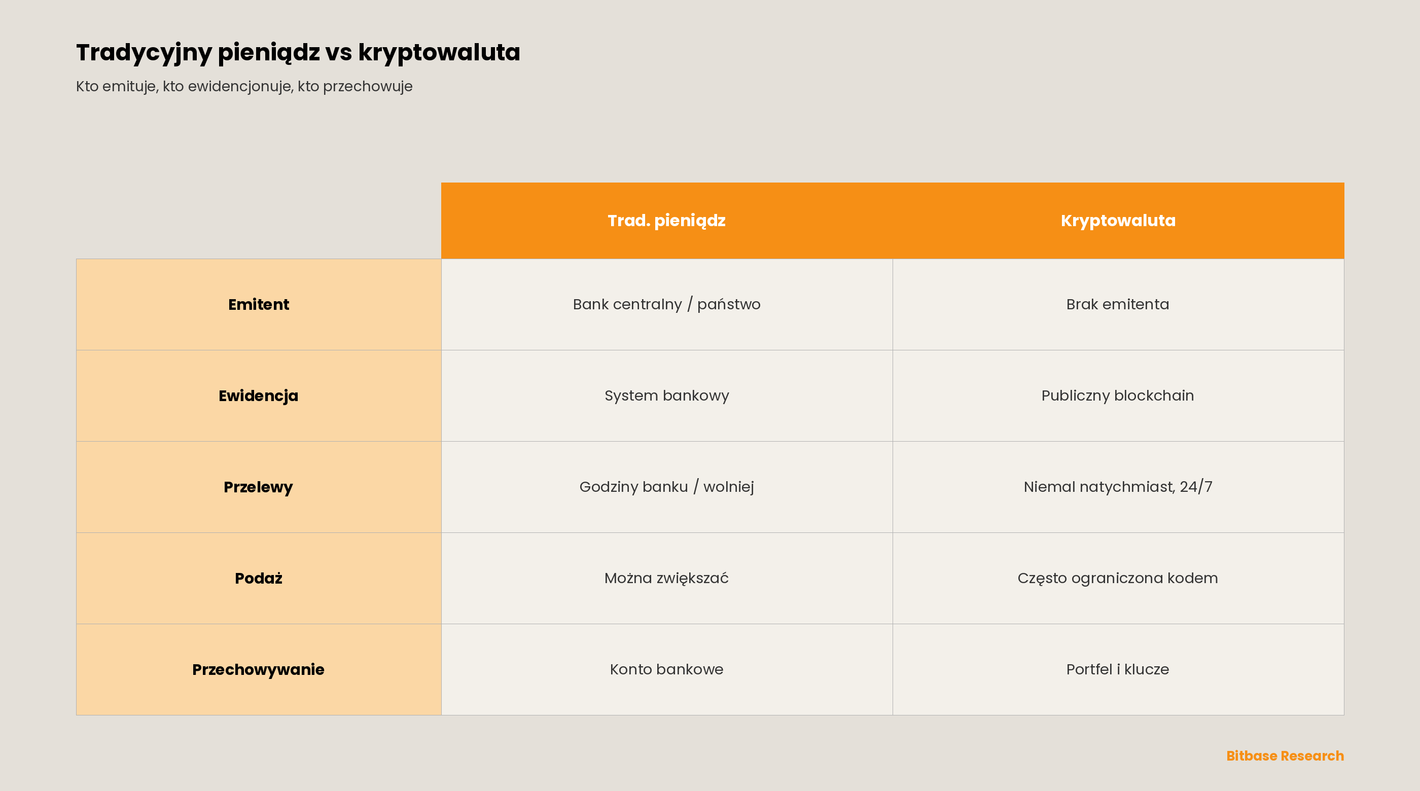
Task: Click the cell 'Często ograniczona kodem'
Action: click(1118, 578)
